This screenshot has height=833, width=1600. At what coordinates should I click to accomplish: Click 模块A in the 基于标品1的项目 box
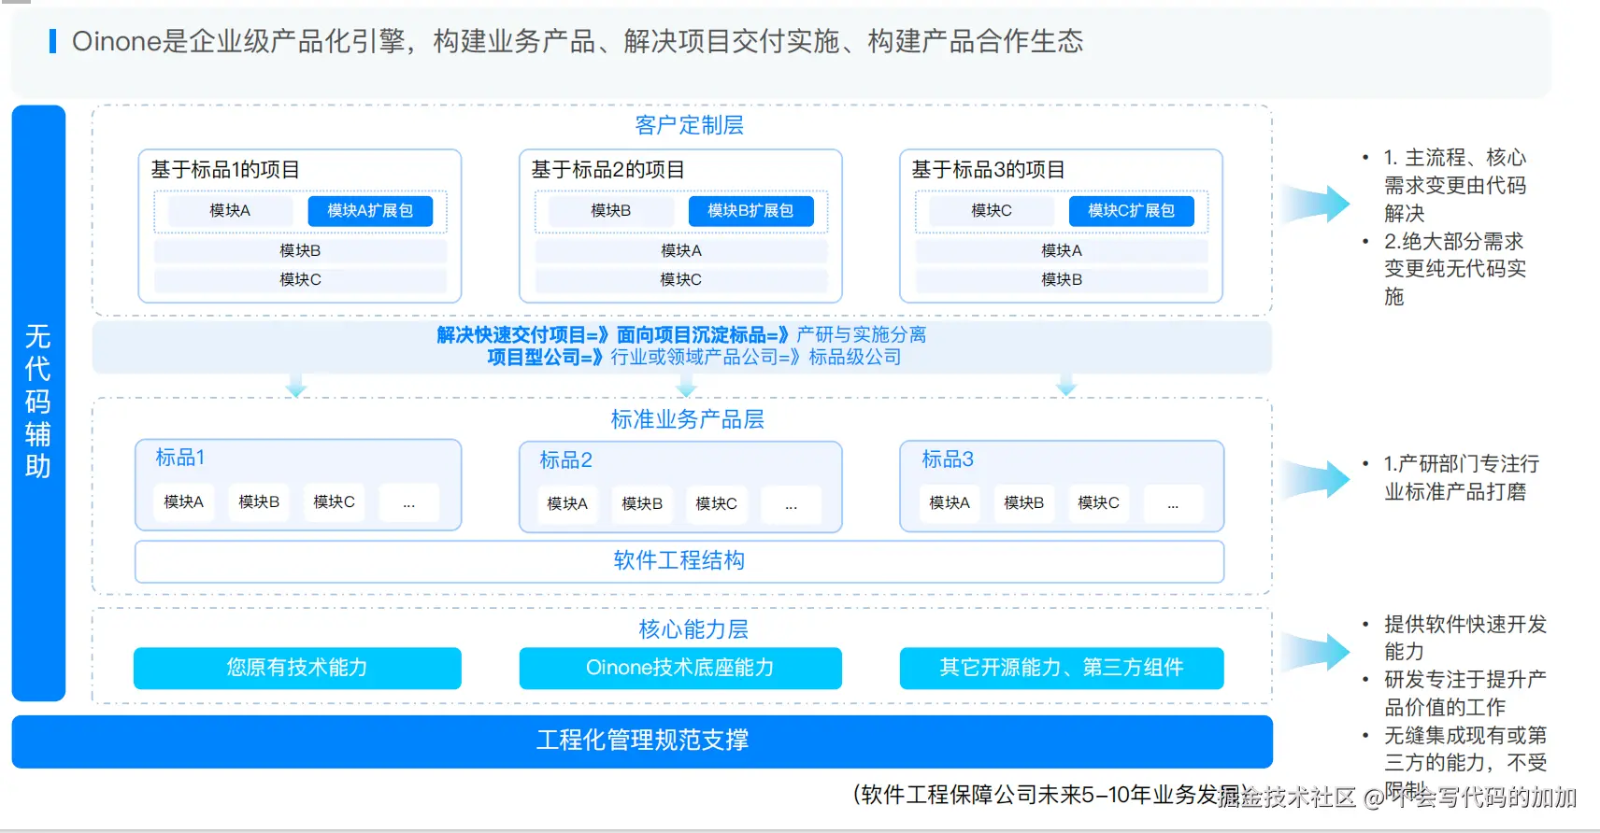click(x=230, y=211)
